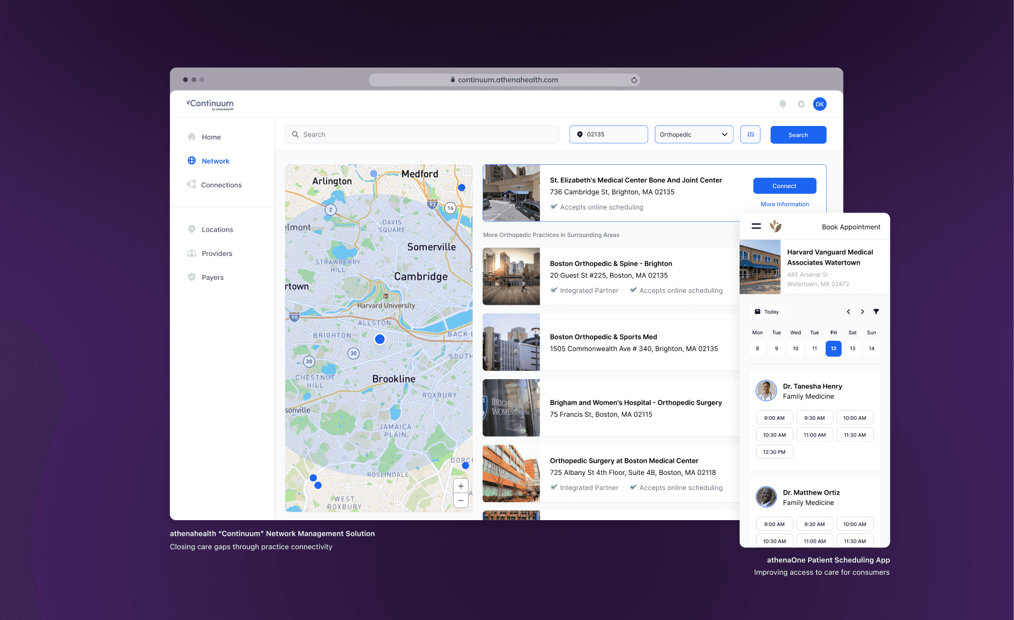Open settings gear icon in header
The width and height of the screenshot is (1014, 620).
click(x=801, y=104)
